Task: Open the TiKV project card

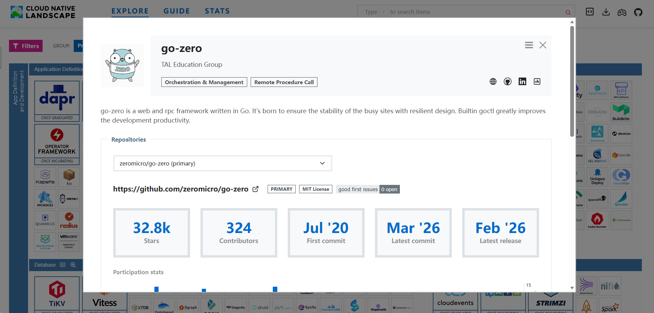Action: coord(57,294)
